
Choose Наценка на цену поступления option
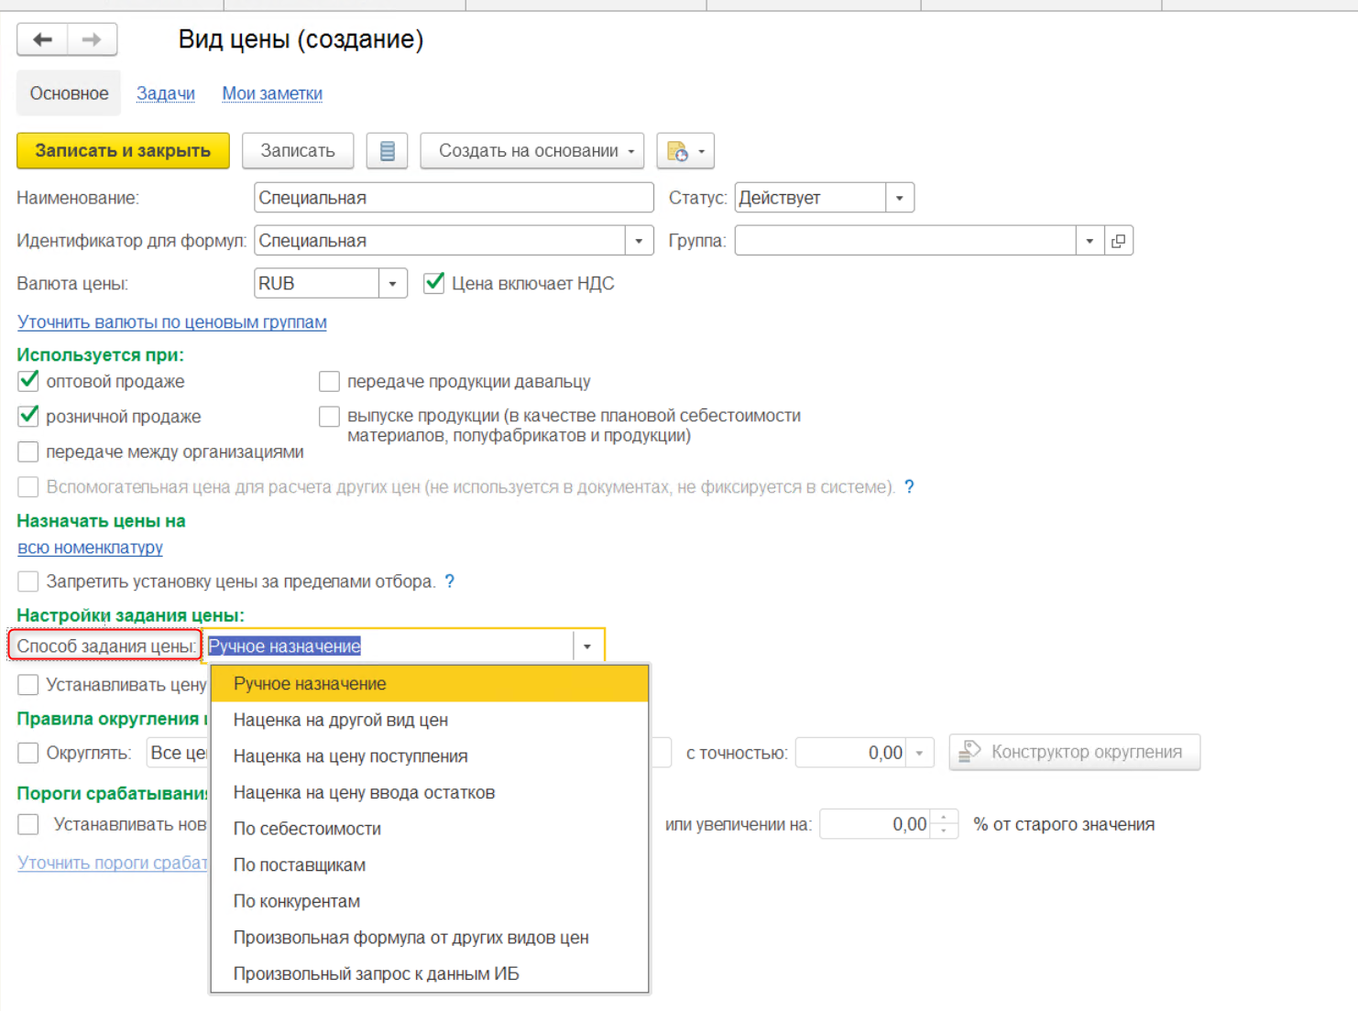350,756
